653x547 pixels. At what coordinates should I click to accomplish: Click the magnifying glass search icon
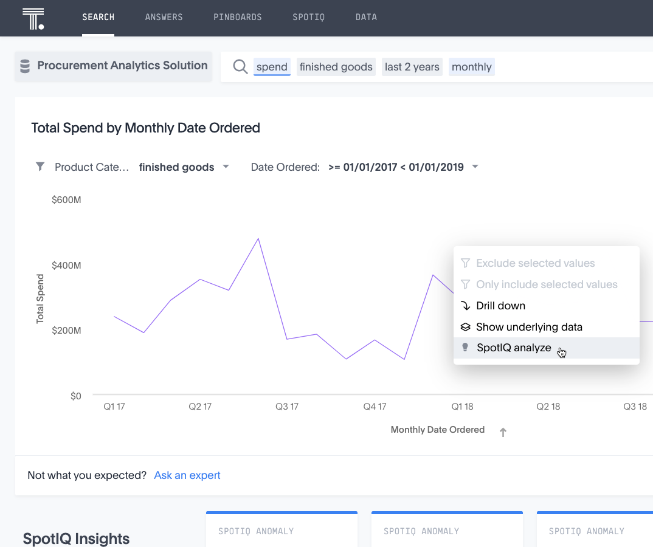coord(240,66)
